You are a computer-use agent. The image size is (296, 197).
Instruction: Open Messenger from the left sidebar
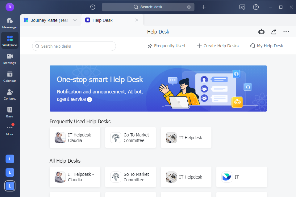pos(10,22)
